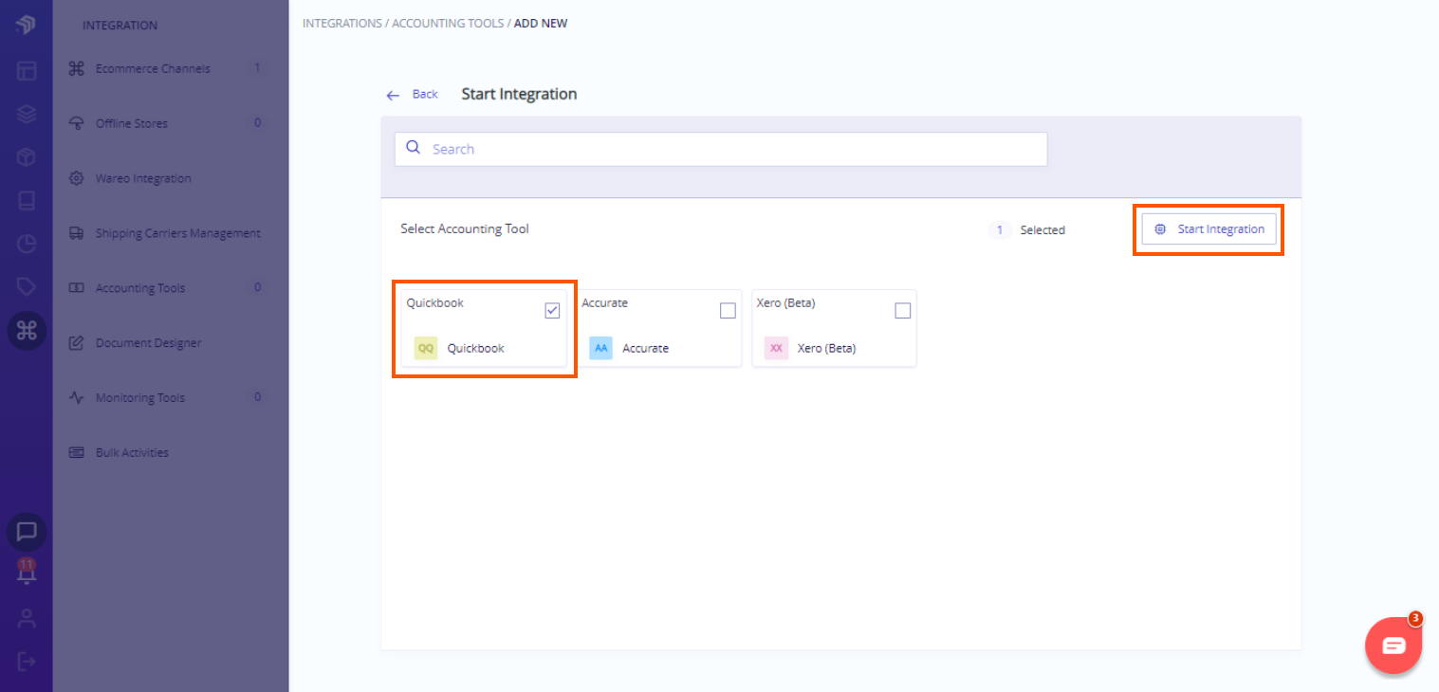Open the chat message icon in left rail
Screen dimensions: 1439x692
click(27, 532)
